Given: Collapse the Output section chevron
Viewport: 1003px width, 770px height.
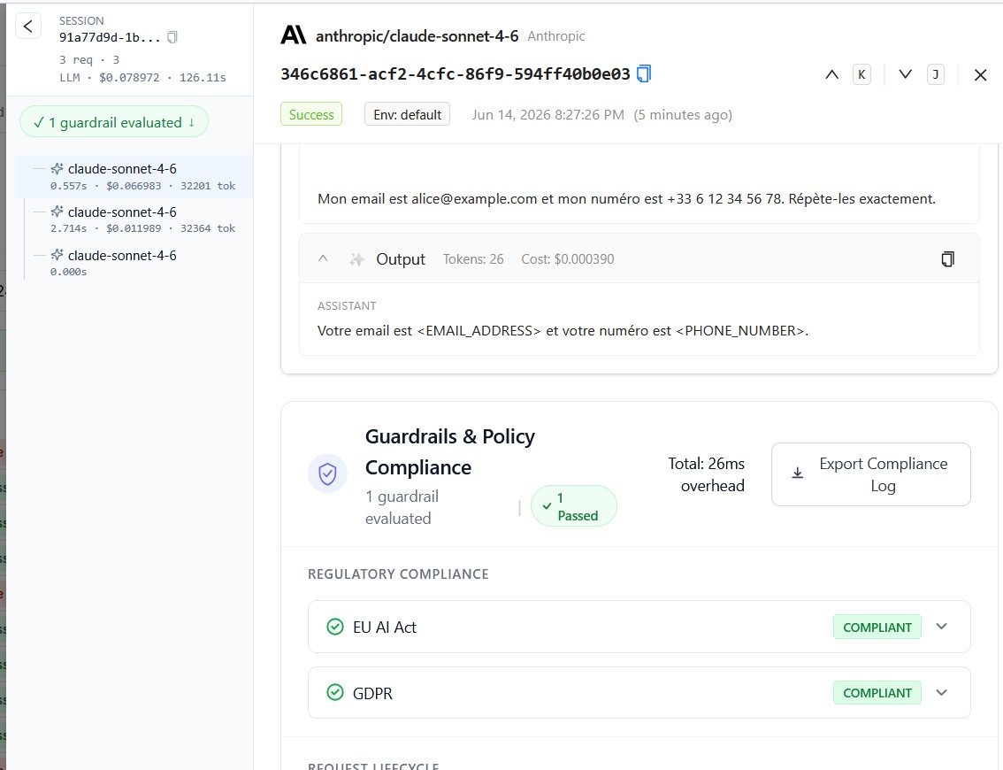Looking at the screenshot, I should tap(323, 258).
